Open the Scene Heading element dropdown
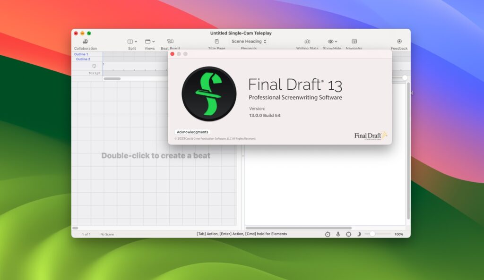The width and height of the screenshot is (484, 280). (248, 41)
